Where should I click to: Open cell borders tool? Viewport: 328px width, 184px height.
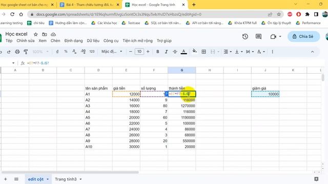(x=204, y=52)
